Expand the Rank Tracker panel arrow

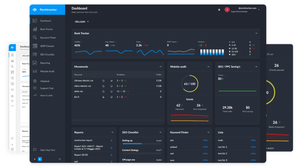click(x=256, y=33)
